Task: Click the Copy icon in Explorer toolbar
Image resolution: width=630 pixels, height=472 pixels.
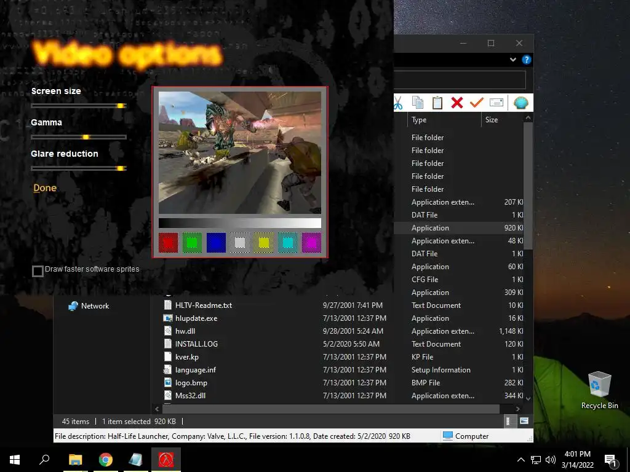Action: pos(418,103)
